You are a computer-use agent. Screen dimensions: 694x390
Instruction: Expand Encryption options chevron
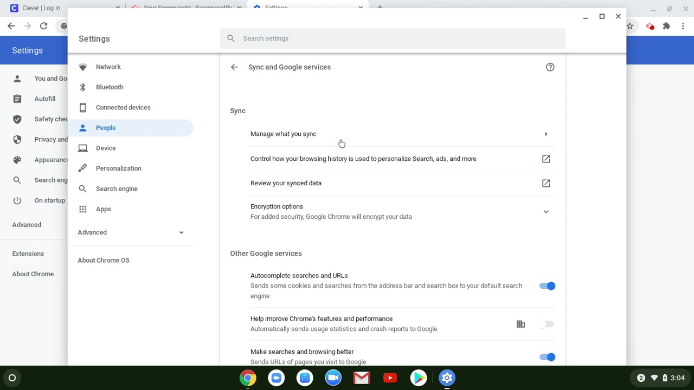pos(546,212)
